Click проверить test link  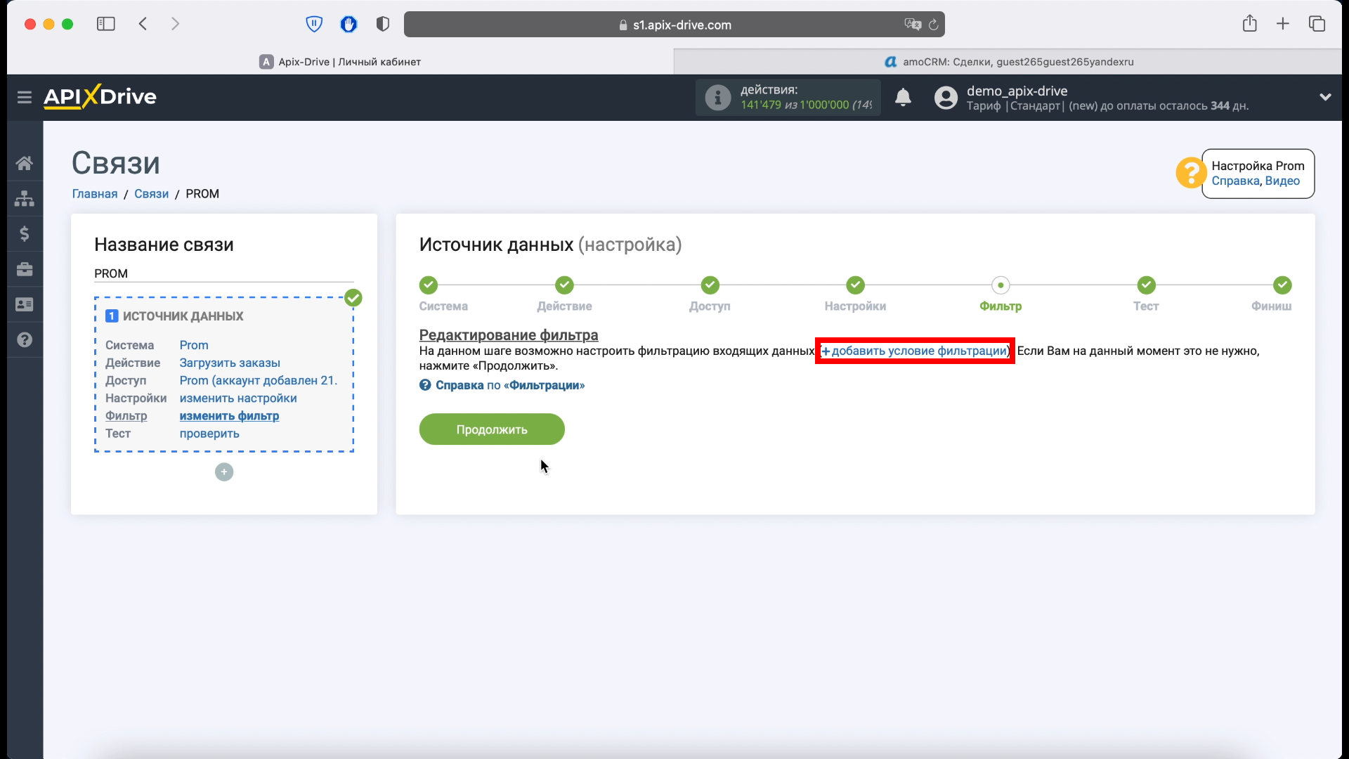(x=209, y=434)
